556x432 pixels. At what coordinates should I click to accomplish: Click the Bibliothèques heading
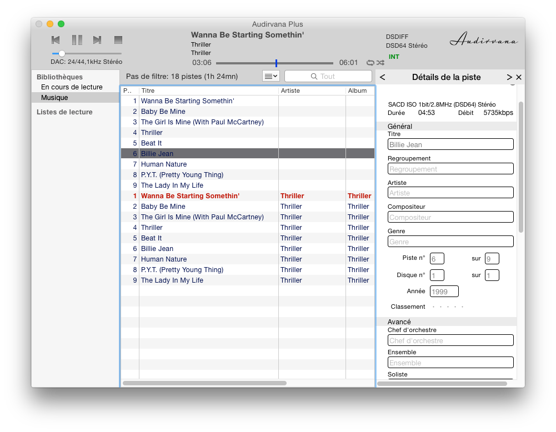59,77
